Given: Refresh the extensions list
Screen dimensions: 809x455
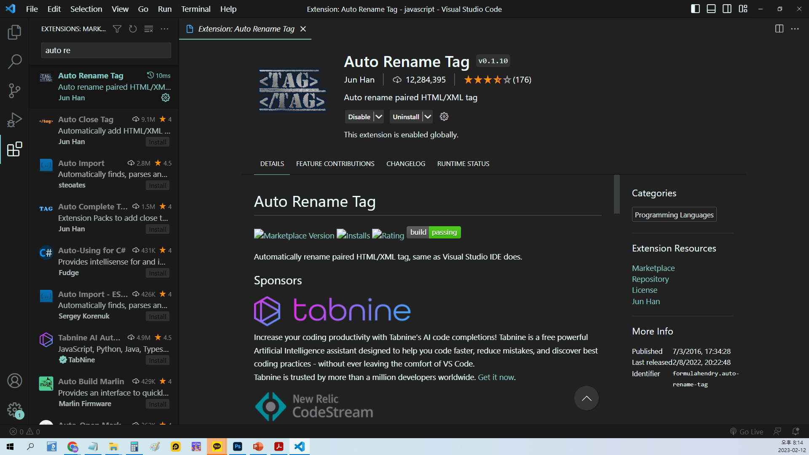Looking at the screenshot, I should (x=133, y=29).
